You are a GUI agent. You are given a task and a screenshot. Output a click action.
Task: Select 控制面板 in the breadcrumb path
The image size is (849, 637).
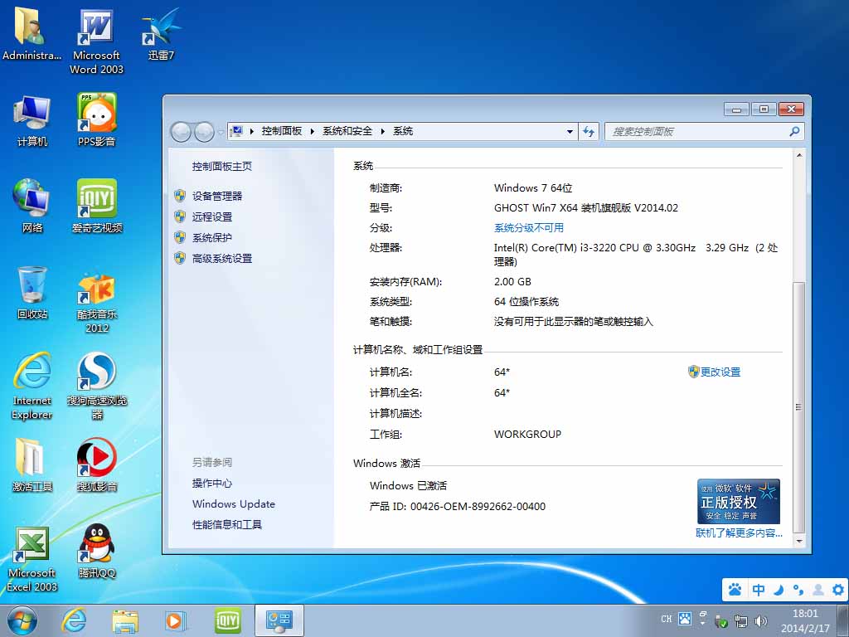(281, 131)
